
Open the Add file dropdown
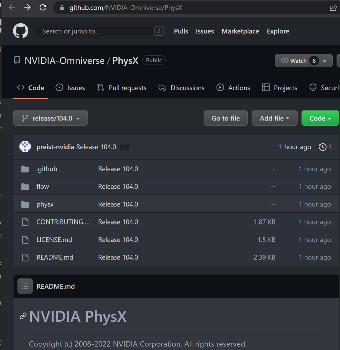click(275, 118)
